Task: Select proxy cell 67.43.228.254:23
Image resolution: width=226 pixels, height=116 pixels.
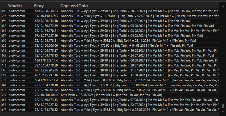Action: pyautogui.click(x=46, y=11)
